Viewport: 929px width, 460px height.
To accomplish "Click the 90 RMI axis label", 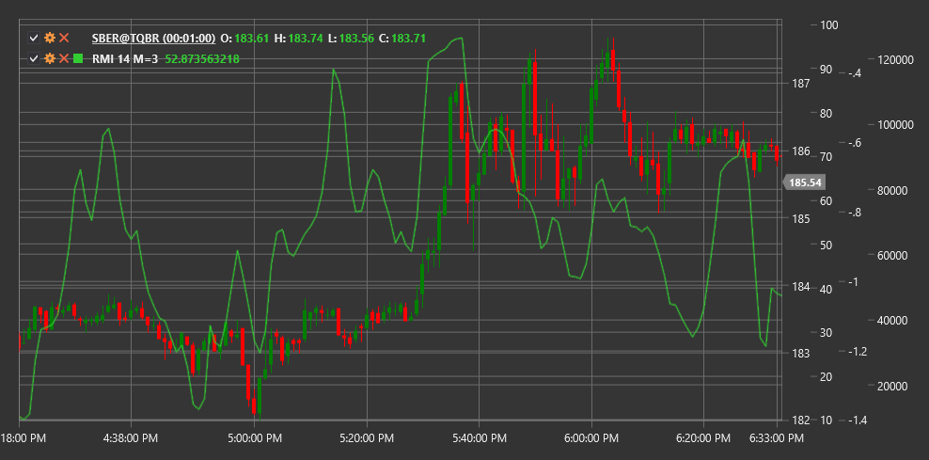I will click(x=827, y=70).
